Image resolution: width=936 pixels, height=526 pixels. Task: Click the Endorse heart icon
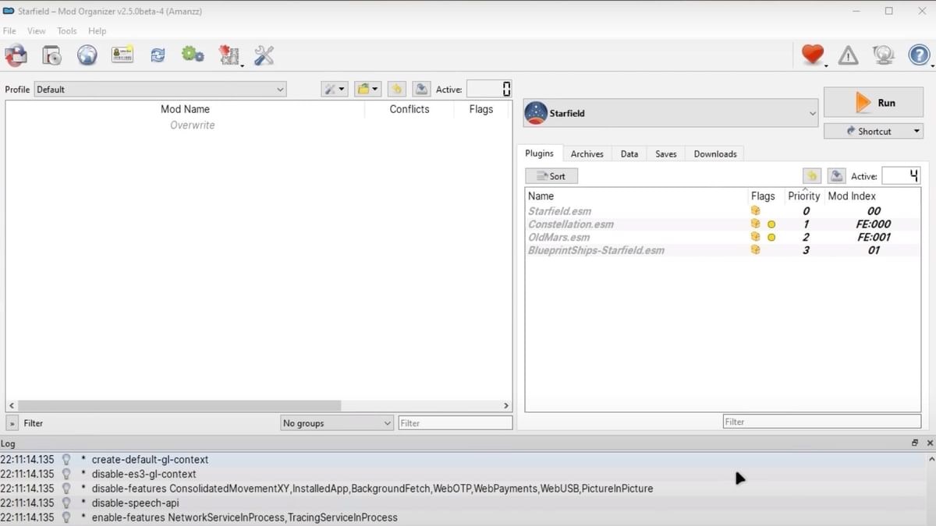point(813,55)
